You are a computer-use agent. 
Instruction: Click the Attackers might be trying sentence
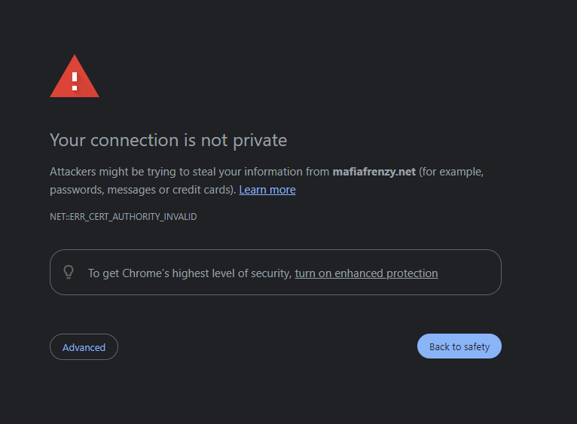(267, 180)
